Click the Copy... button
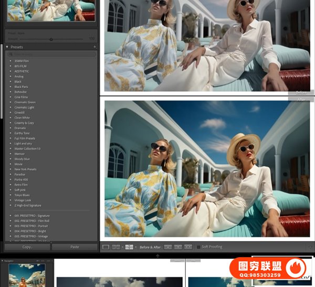 tap(27, 247)
